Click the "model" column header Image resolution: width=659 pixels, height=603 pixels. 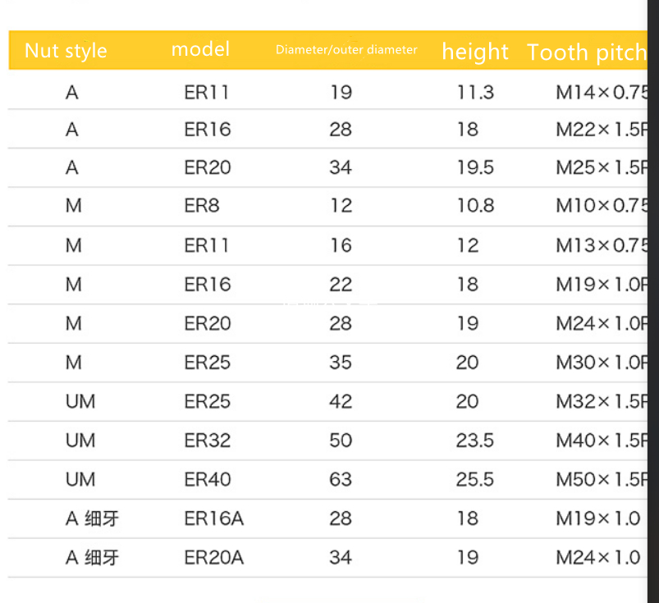(x=200, y=49)
